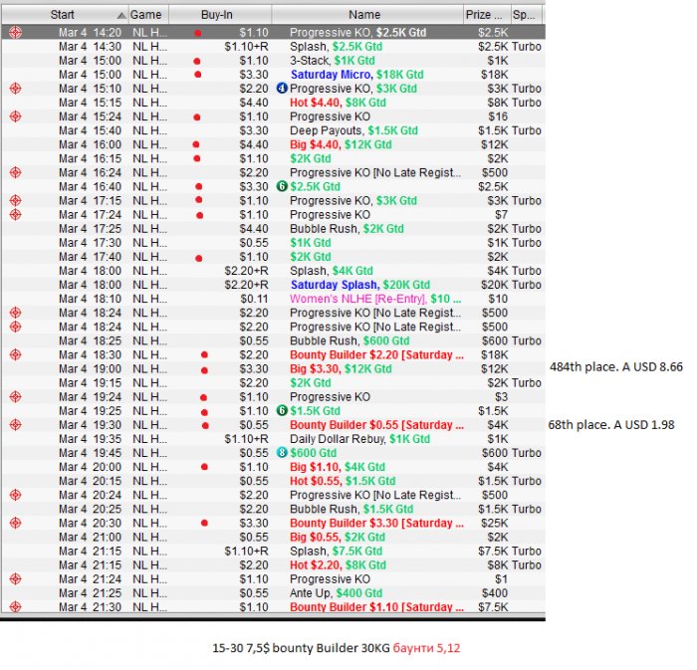Click the green 6-max badge on the 19:25 $1.5K Gtd row
Viewport: 697px width, 670px height.
tap(282, 410)
